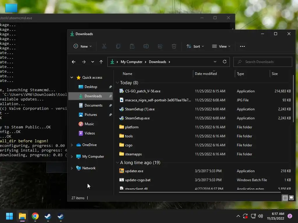Open the first Steam taskbar icon
The height and width of the screenshot is (223, 298).
pyautogui.click(x=48, y=216)
